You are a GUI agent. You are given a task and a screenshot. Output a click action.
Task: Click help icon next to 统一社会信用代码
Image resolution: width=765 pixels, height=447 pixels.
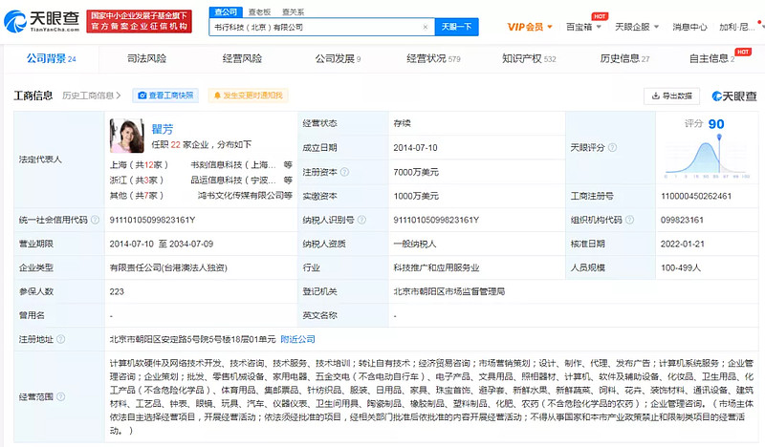tap(95, 220)
